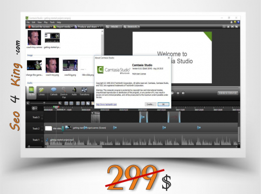The width and height of the screenshot is (261, 194).
Task: Click the track height slider handle
Action: (x=29, y=147)
